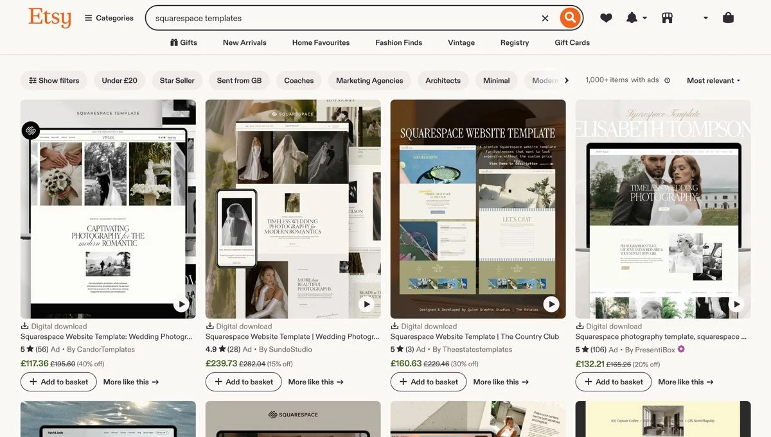
Task: Play video on CandorTemplates listing image
Action: [x=181, y=304]
